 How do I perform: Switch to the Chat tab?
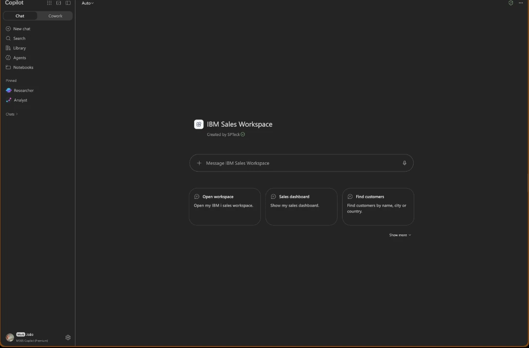tap(20, 16)
